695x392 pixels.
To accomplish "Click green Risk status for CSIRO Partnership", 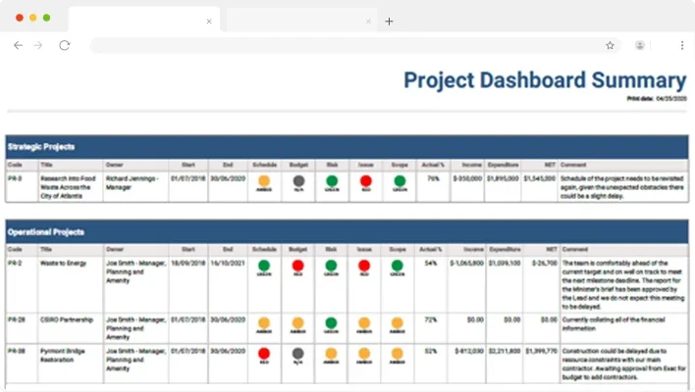I will 331,323.
